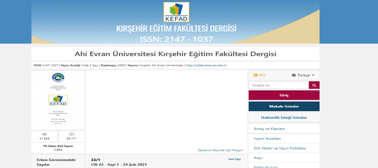The width and height of the screenshot is (378, 168).
Task: Click the globe language icon
Action: point(294,75)
